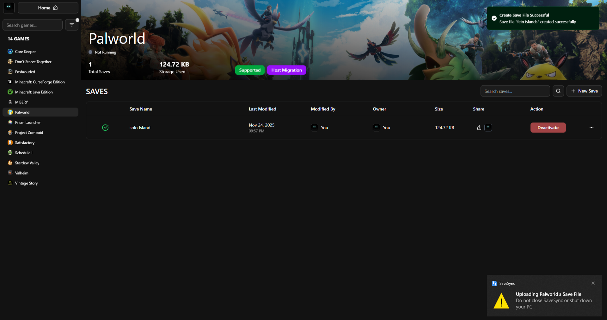Open more options menu for solo Island
Image resolution: width=607 pixels, height=320 pixels.
coord(592,127)
